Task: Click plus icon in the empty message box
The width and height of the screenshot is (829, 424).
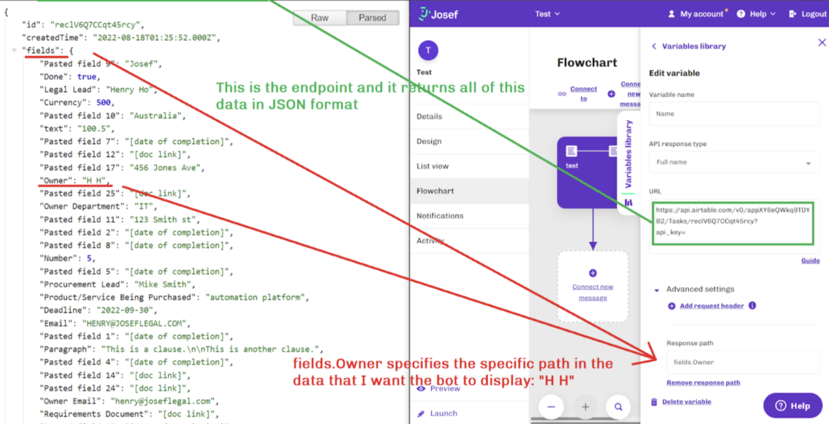Action: (x=593, y=273)
